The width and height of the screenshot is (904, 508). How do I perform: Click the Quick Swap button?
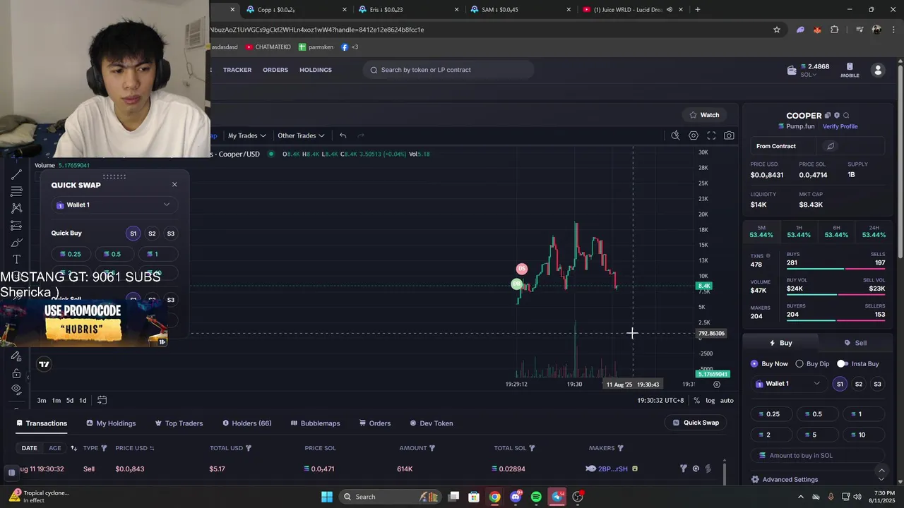point(696,423)
